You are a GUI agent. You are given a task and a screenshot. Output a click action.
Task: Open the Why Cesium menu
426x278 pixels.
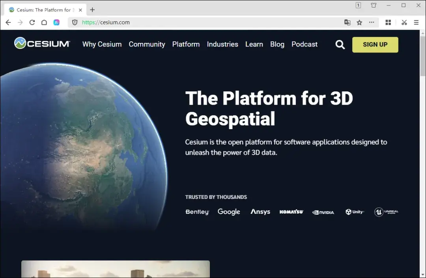pyautogui.click(x=102, y=44)
